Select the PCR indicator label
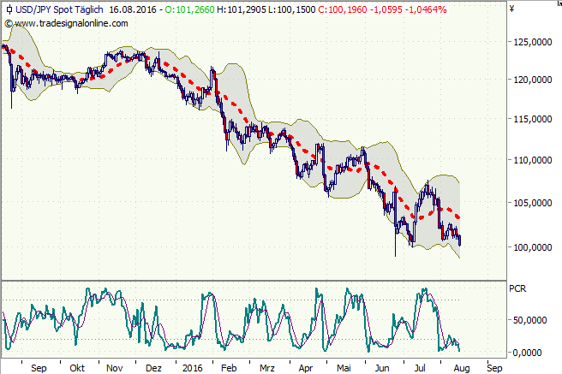The width and height of the screenshot is (562, 374). click(517, 288)
